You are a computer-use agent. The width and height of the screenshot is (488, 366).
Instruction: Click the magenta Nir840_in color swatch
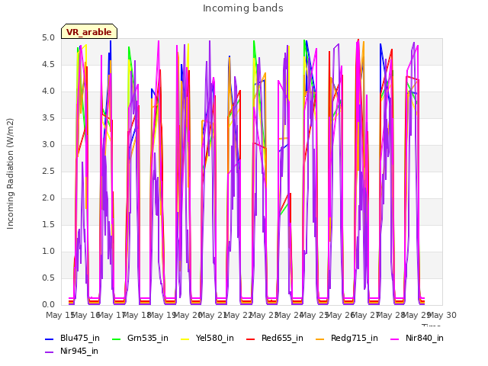[395, 339]
